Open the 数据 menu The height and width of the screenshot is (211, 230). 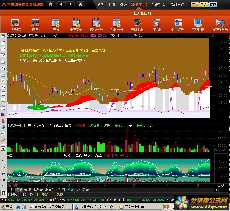pos(123,5)
